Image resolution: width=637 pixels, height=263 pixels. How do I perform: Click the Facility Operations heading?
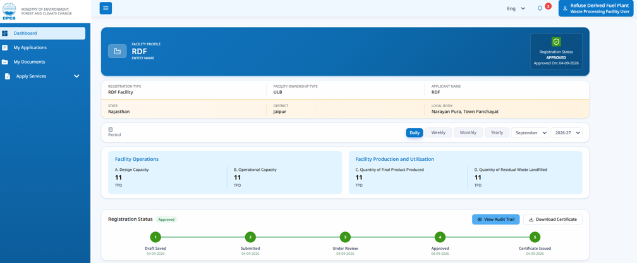136,160
